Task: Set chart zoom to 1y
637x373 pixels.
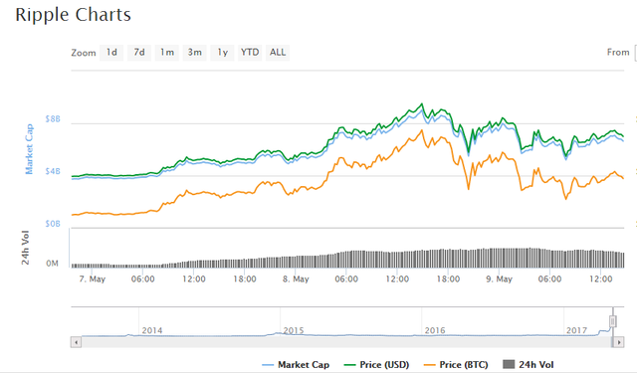Action: coord(222,53)
